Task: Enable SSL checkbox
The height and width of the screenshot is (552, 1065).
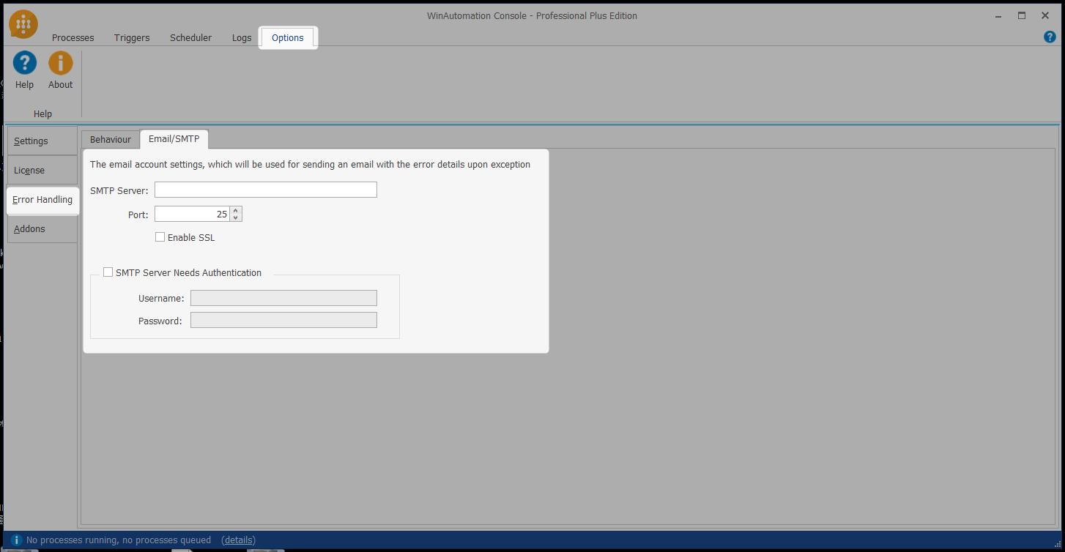Action: 160,237
